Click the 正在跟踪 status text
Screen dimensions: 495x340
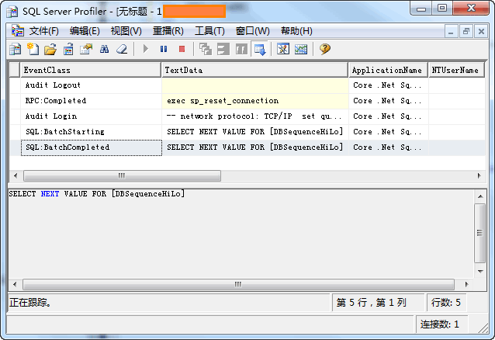[x=30, y=303]
